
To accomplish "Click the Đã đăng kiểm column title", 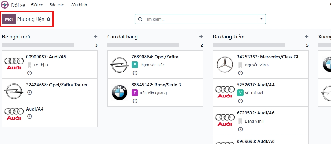I will pos(229,37).
